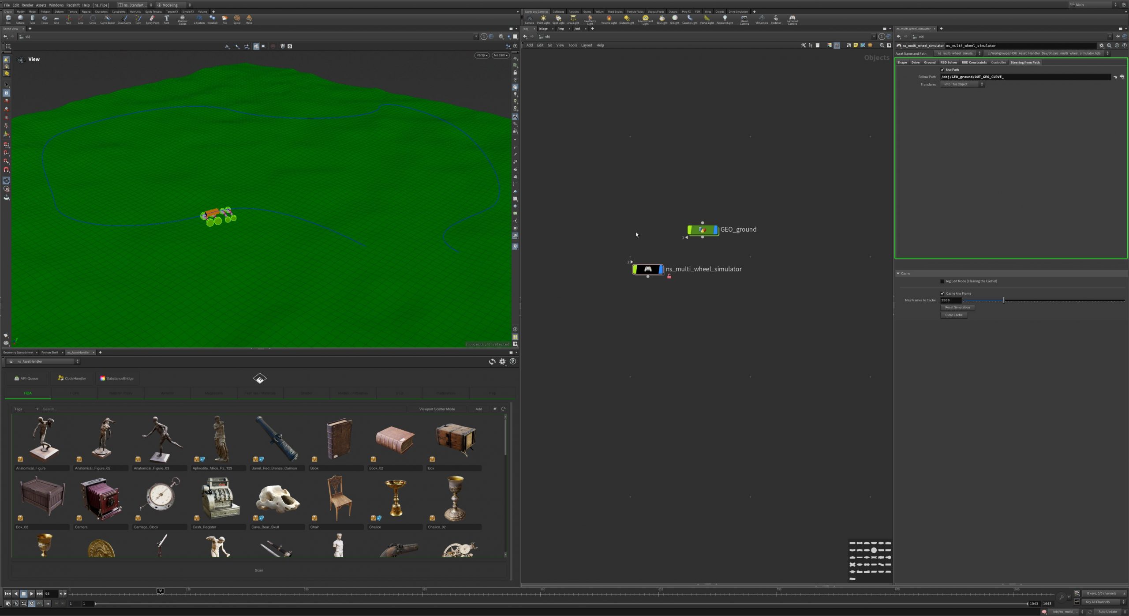Click the Spray Paint shelf tool

click(x=152, y=19)
